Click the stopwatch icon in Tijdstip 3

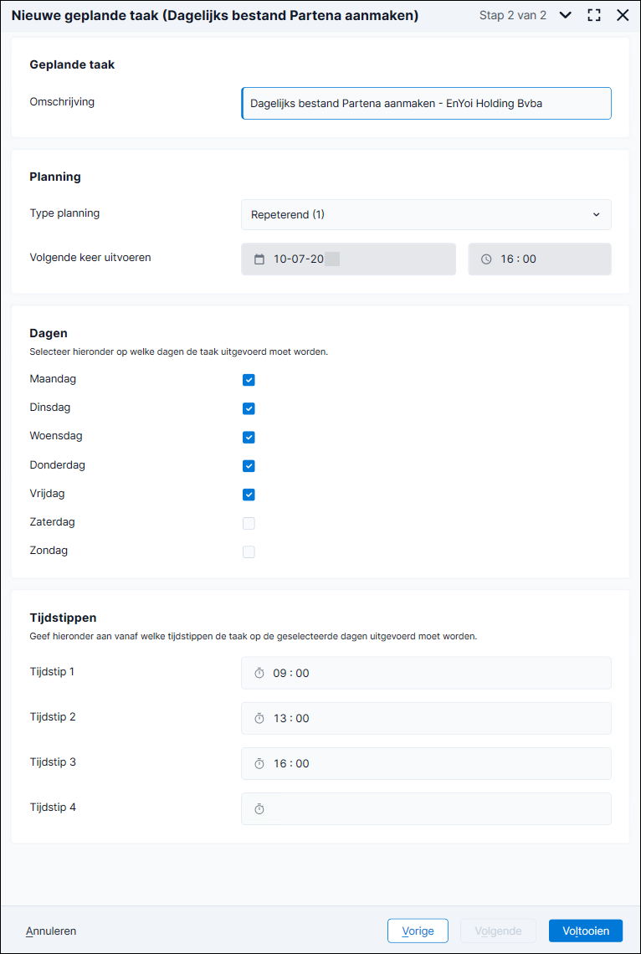click(x=259, y=763)
